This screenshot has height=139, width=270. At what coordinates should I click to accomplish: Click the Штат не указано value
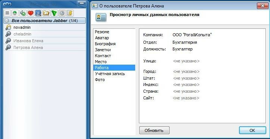(186, 78)
